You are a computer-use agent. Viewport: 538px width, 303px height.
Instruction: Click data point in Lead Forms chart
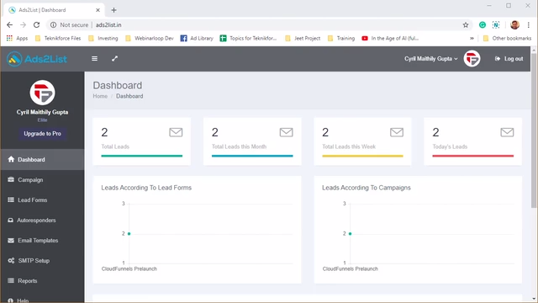129,234
